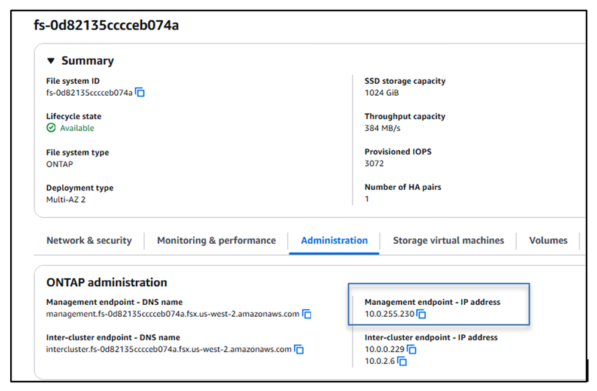Click the File system ID value text

(89, 93)
